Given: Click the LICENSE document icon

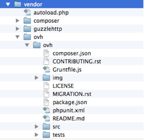Looking at the screenshot, I should point(46,86).
